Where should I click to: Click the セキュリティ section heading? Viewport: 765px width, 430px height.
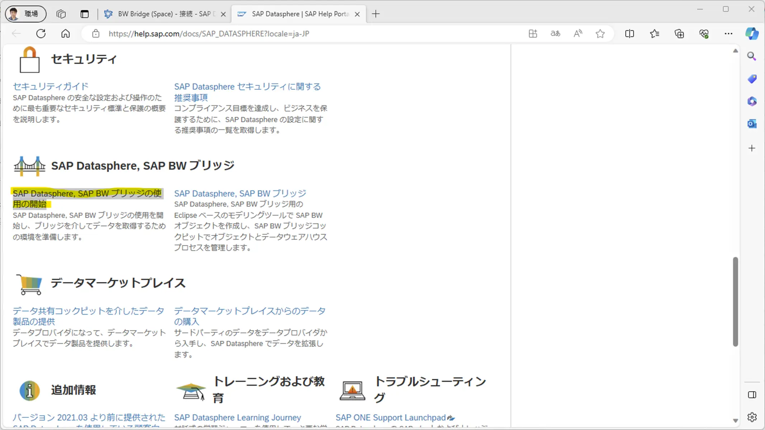tap(84, 59)
